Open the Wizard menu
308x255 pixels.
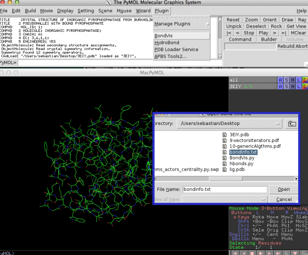tap(143, 11)
